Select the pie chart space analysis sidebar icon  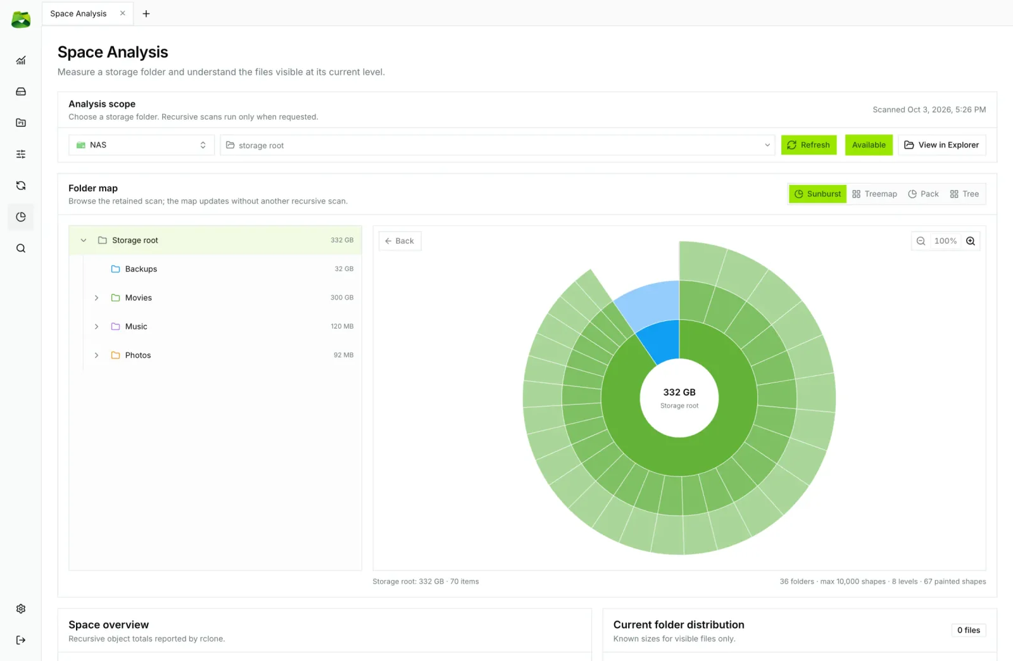[21, 217]
